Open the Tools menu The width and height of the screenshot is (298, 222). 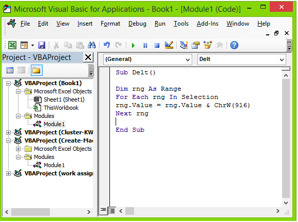[181, 24]
